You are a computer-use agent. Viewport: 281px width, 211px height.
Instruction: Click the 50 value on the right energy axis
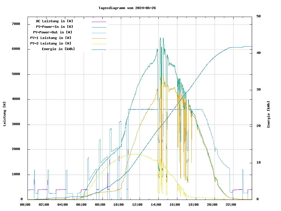pos(258,16)
